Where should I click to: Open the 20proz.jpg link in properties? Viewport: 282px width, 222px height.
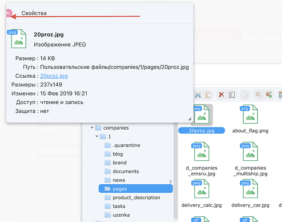[x=54, y=76]
